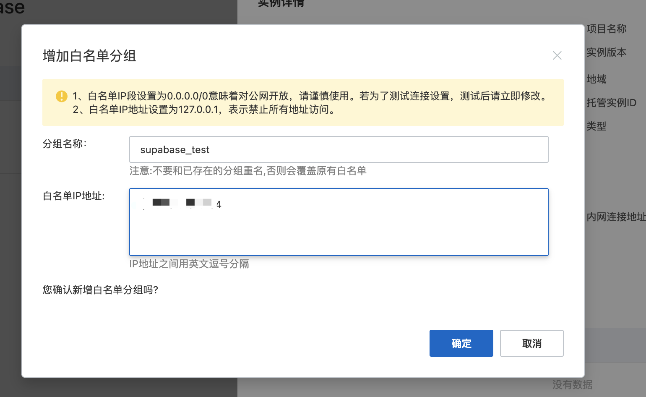The width and height of the screenshot is (646, 397).
Task: Click 实例版本 label in background details panel
Action: click(606, 52)
